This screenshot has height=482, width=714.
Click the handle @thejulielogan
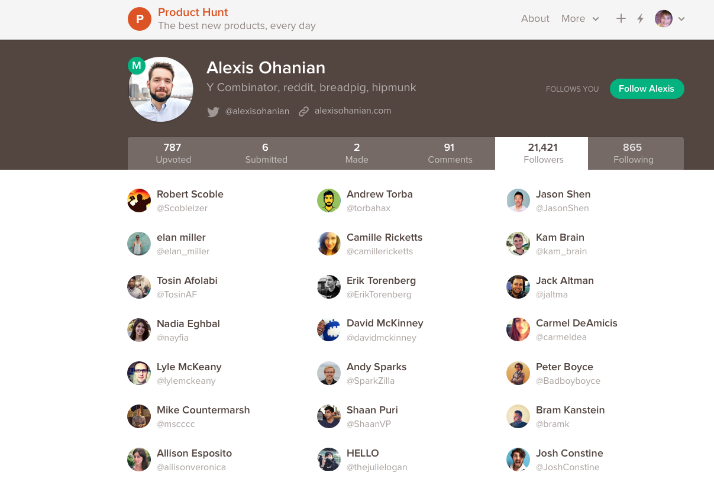click(x=377, y=467)
